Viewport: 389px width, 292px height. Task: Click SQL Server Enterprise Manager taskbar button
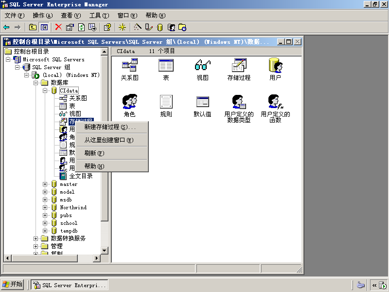pos(70,285)
